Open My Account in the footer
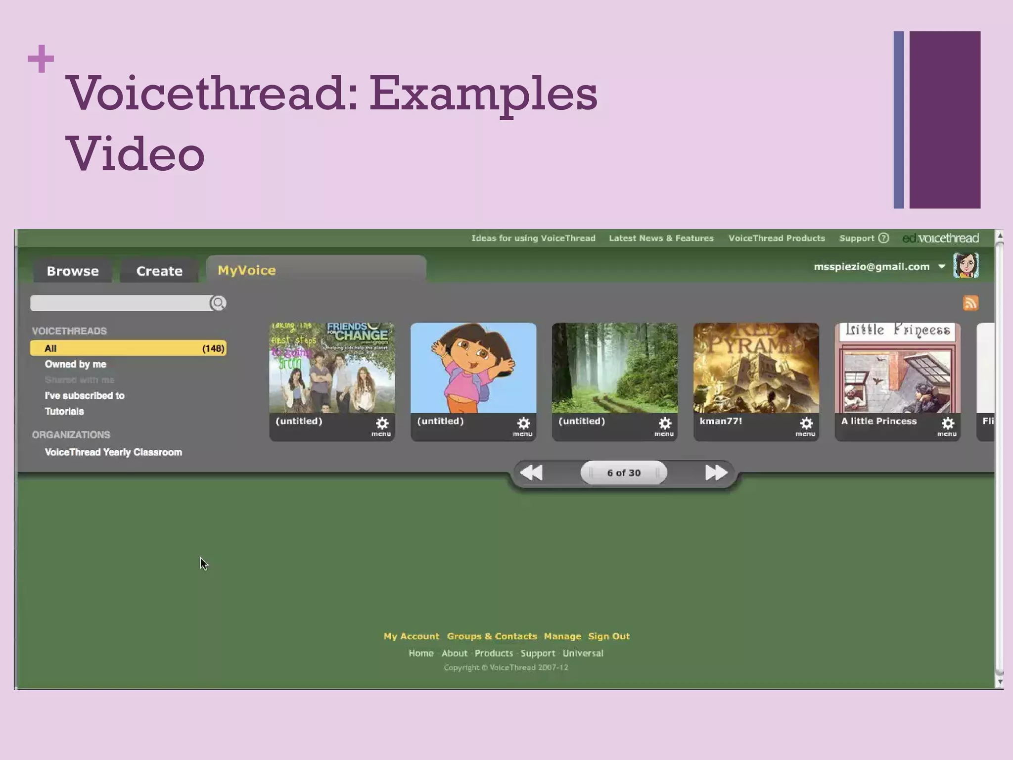 coord(411,636)
